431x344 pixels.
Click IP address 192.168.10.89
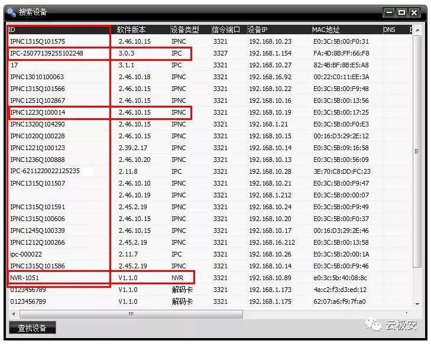click(270, 278)
